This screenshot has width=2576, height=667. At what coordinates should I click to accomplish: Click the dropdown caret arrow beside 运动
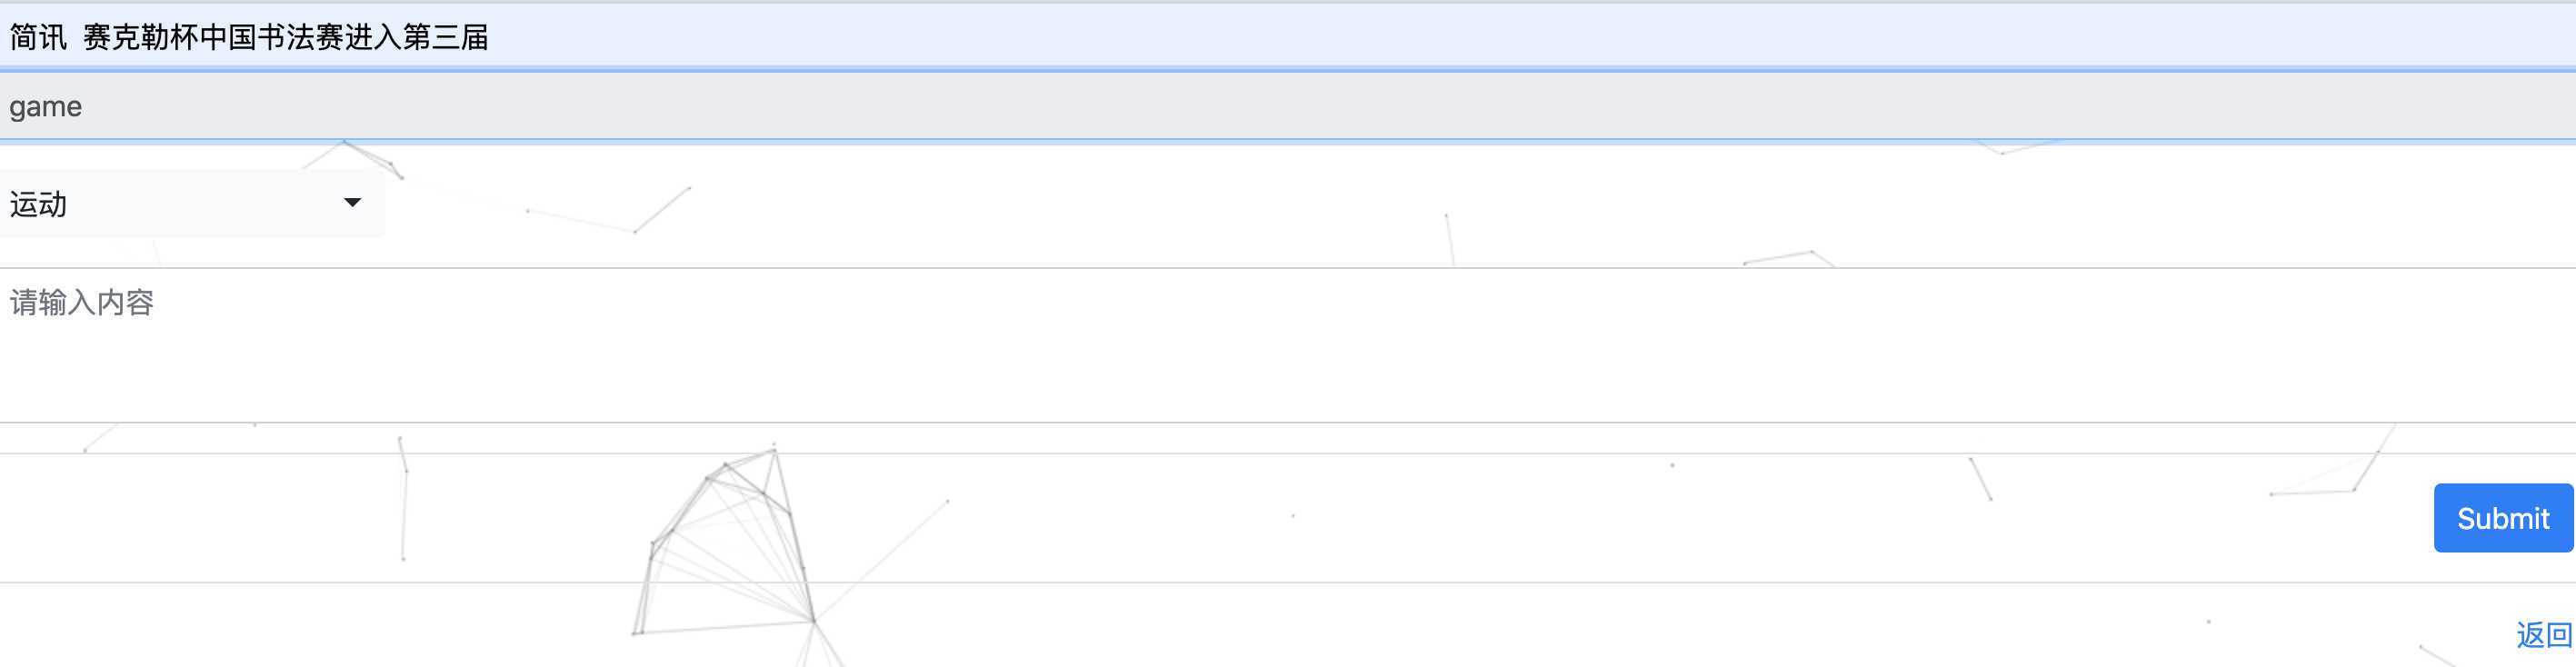352,203
